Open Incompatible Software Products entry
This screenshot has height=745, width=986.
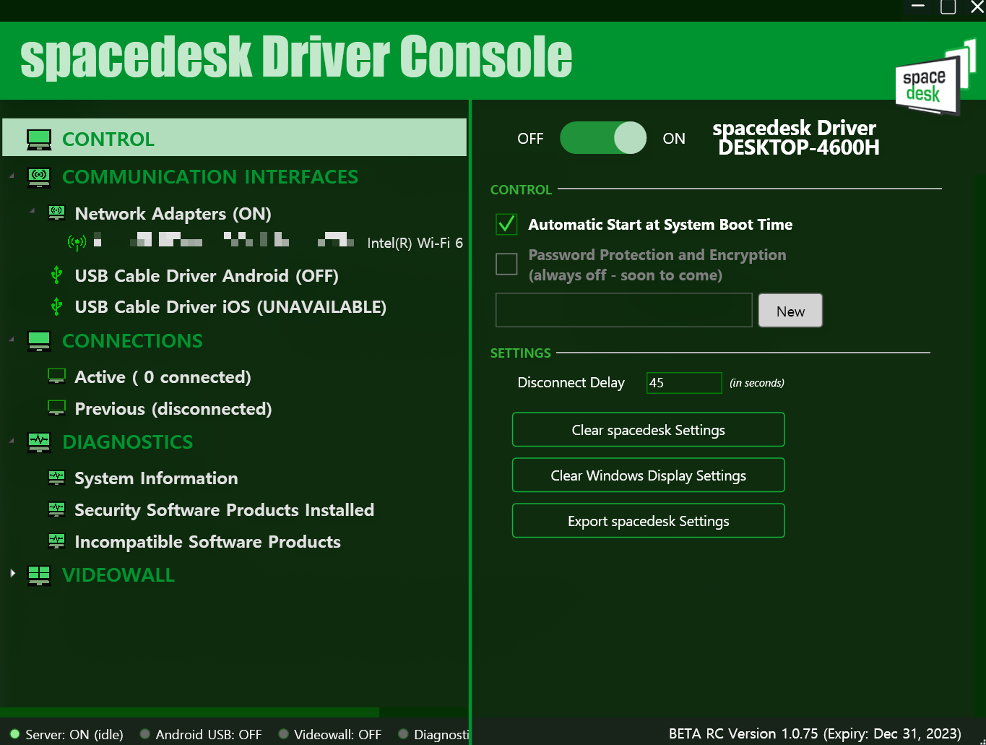pyautogui.click(x=208, y=542)
